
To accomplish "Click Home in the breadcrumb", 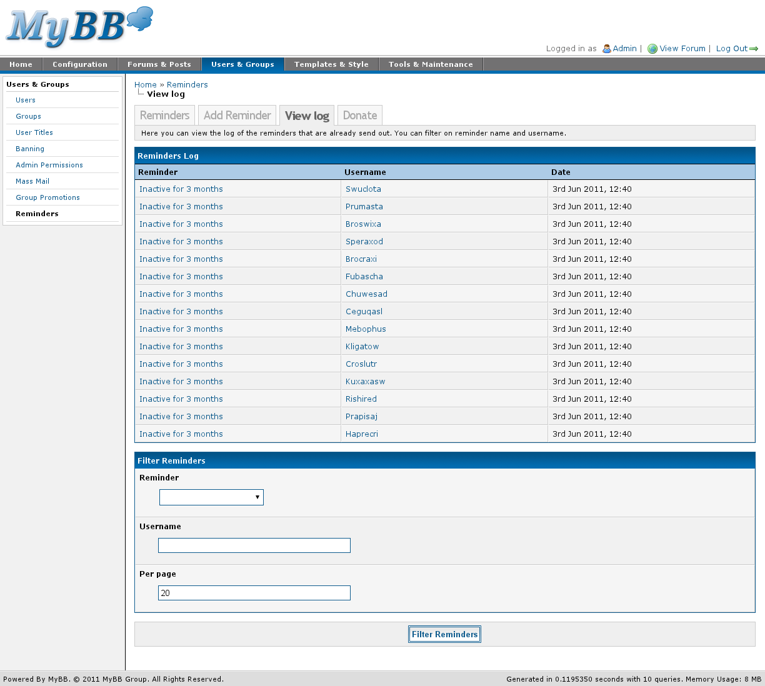I will 145,85.
